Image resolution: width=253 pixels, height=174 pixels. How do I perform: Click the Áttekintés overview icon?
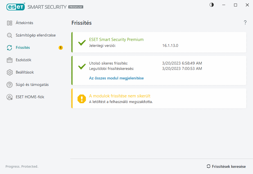pyautogui.click(x=10, y=23)
